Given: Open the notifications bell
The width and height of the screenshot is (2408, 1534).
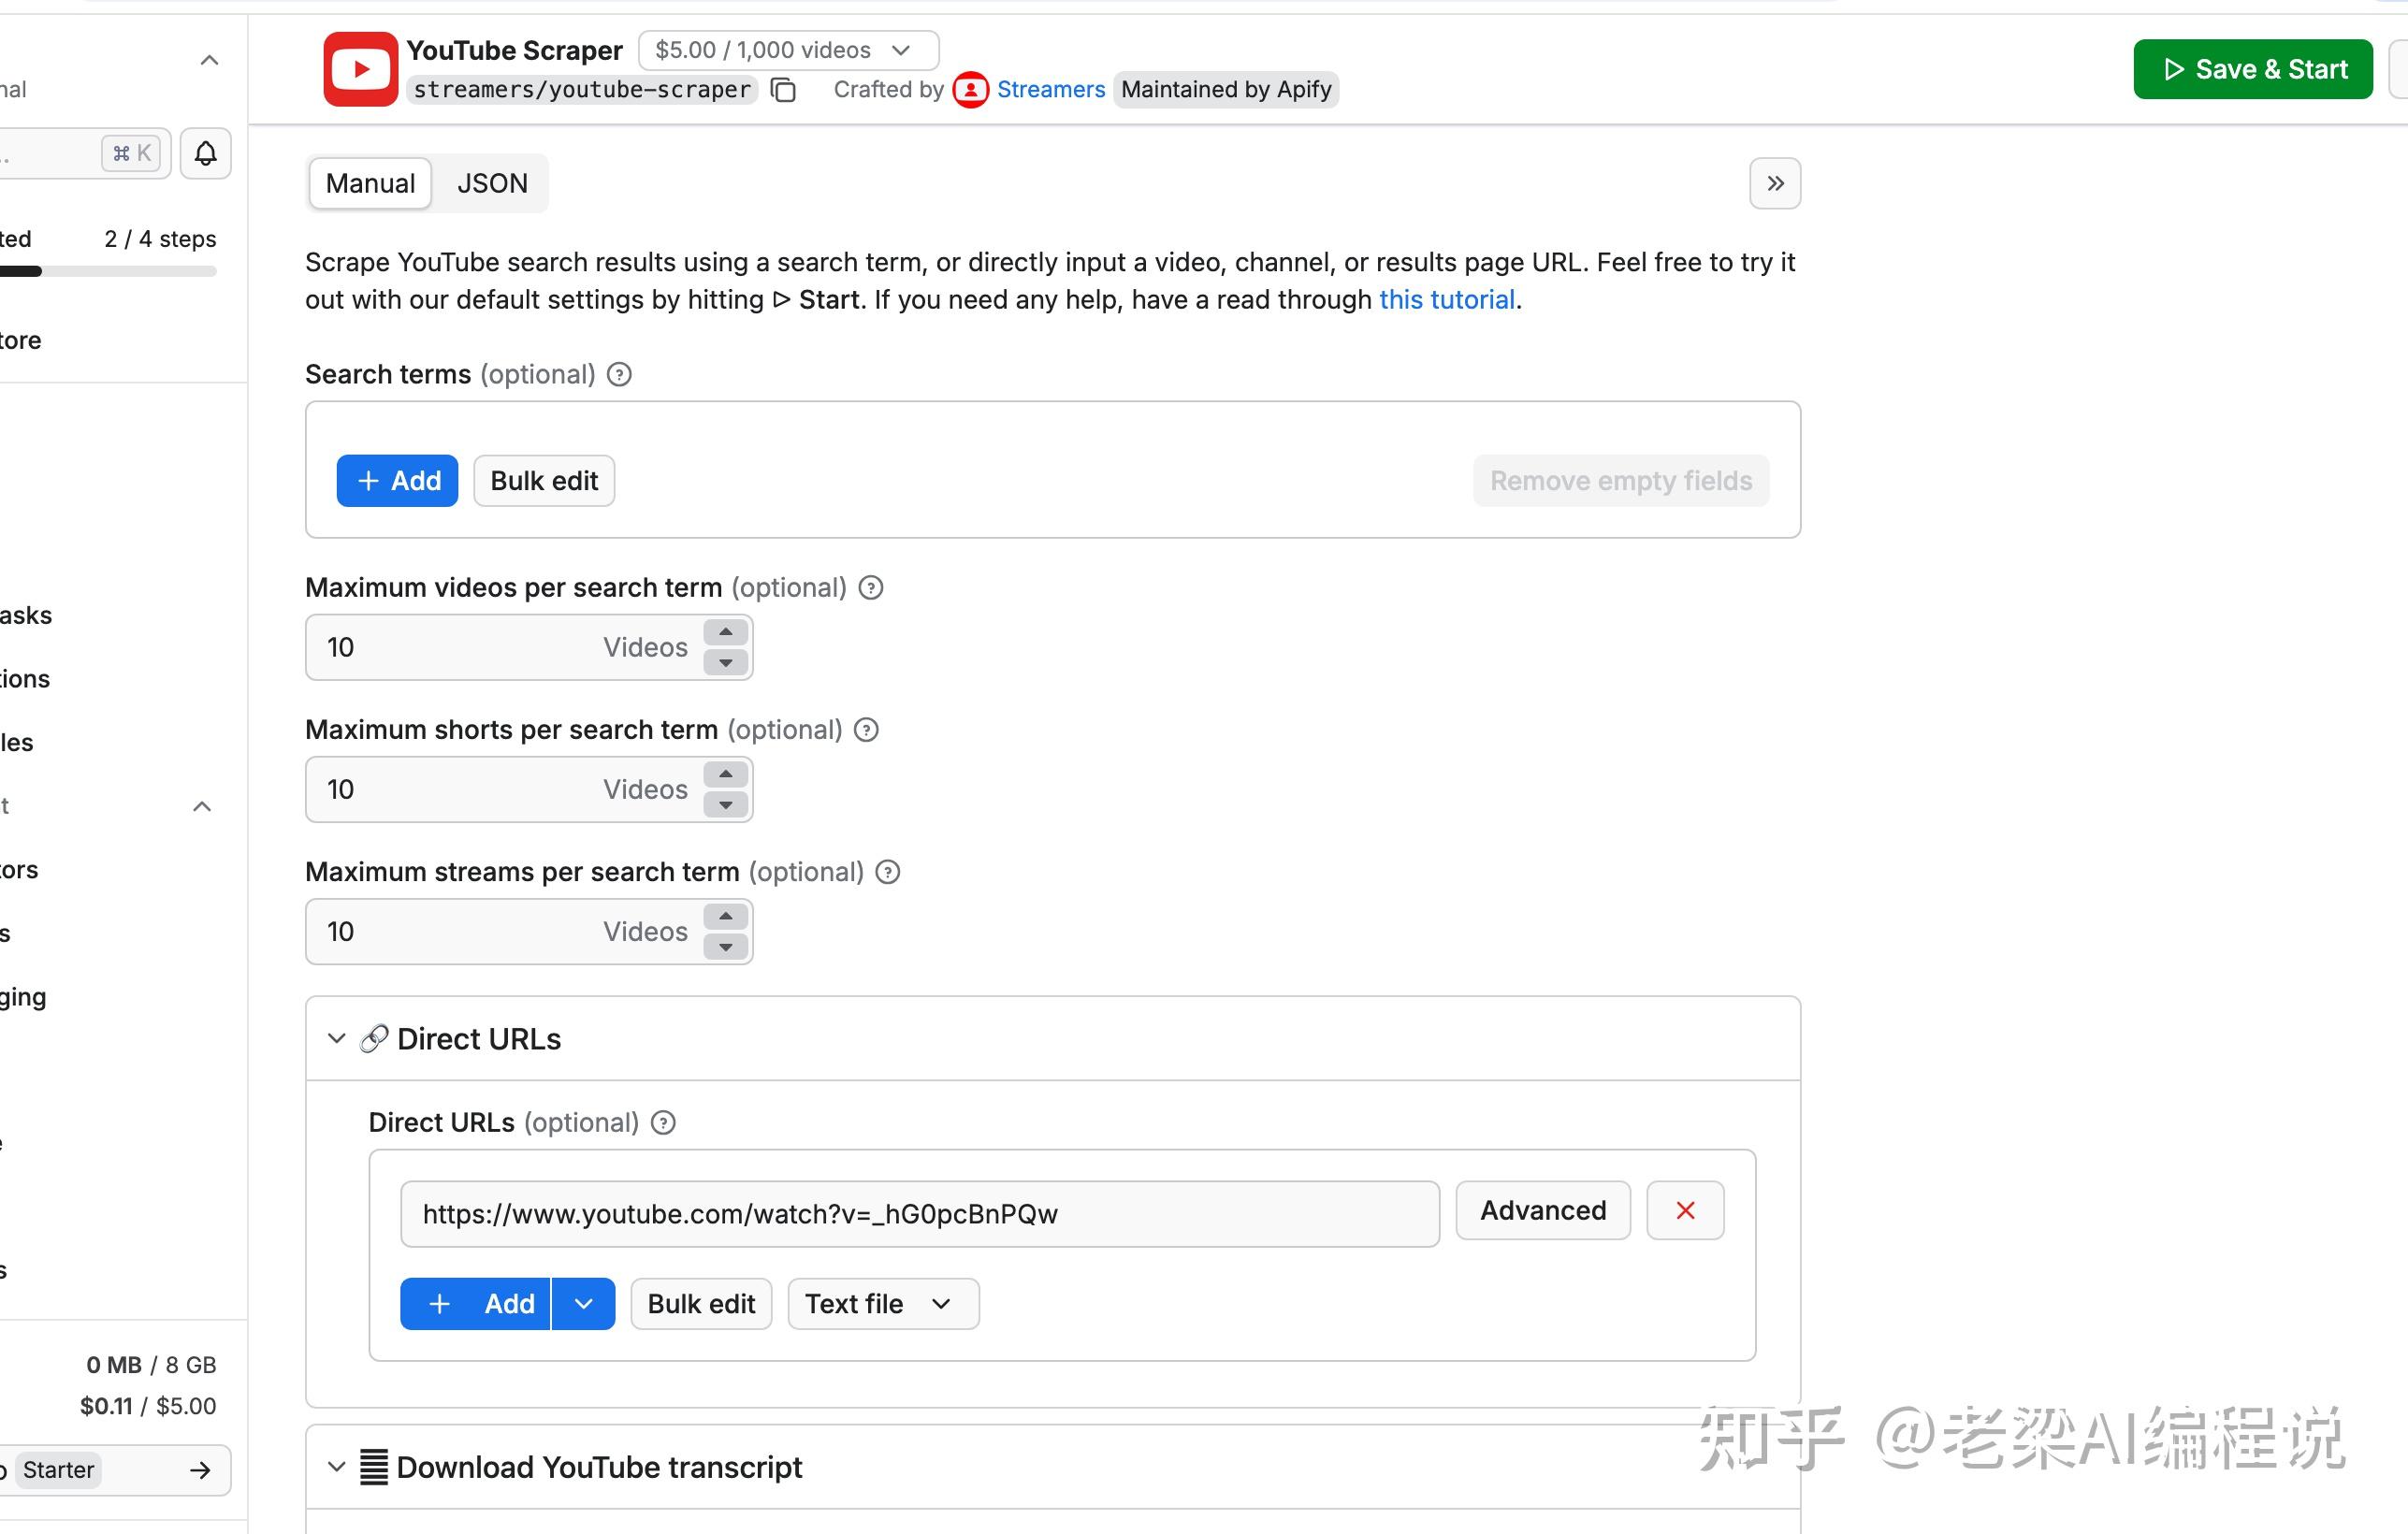Looking at the screenshot, I should (205, 153).
